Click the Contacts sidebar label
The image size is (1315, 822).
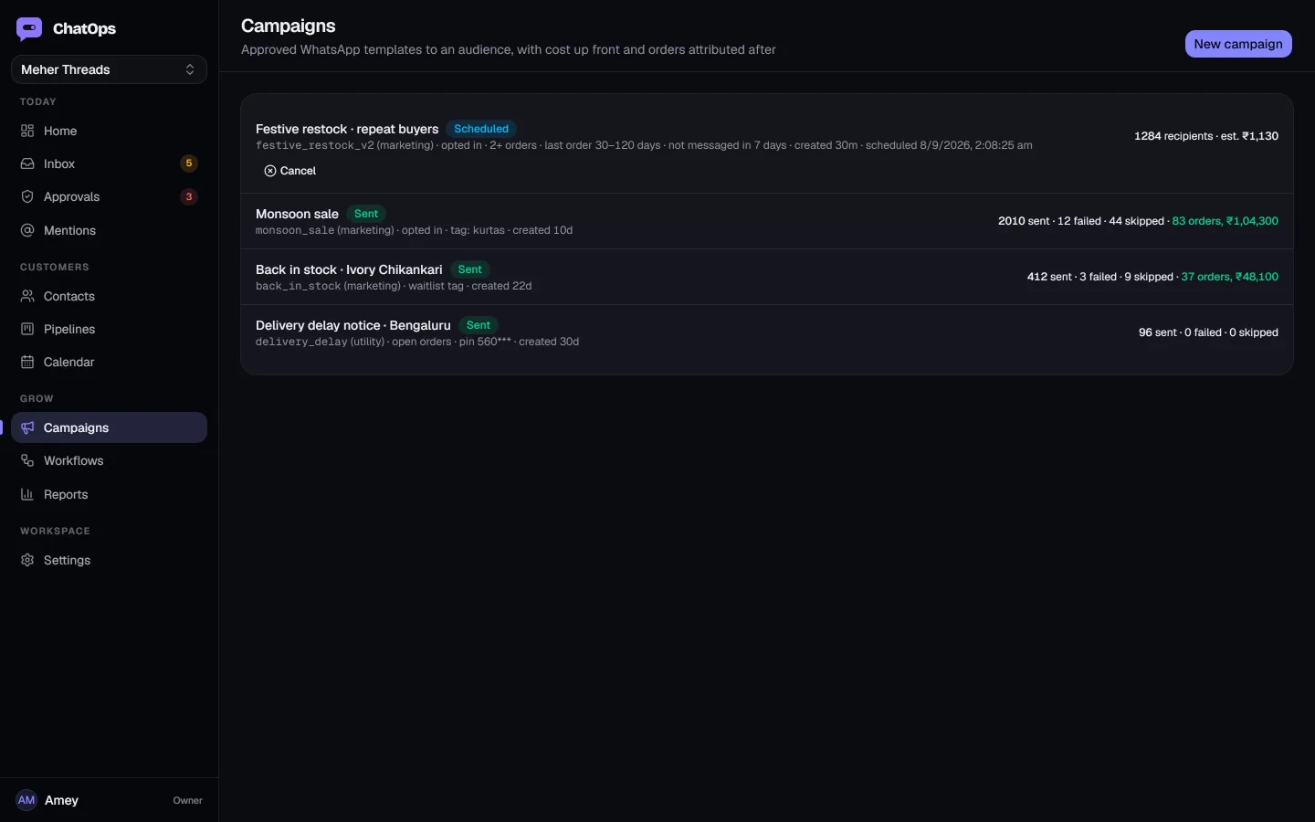69,296
